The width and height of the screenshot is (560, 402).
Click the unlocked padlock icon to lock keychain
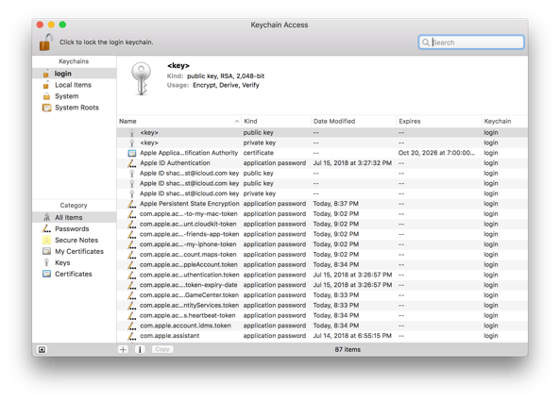coord(45,42)
